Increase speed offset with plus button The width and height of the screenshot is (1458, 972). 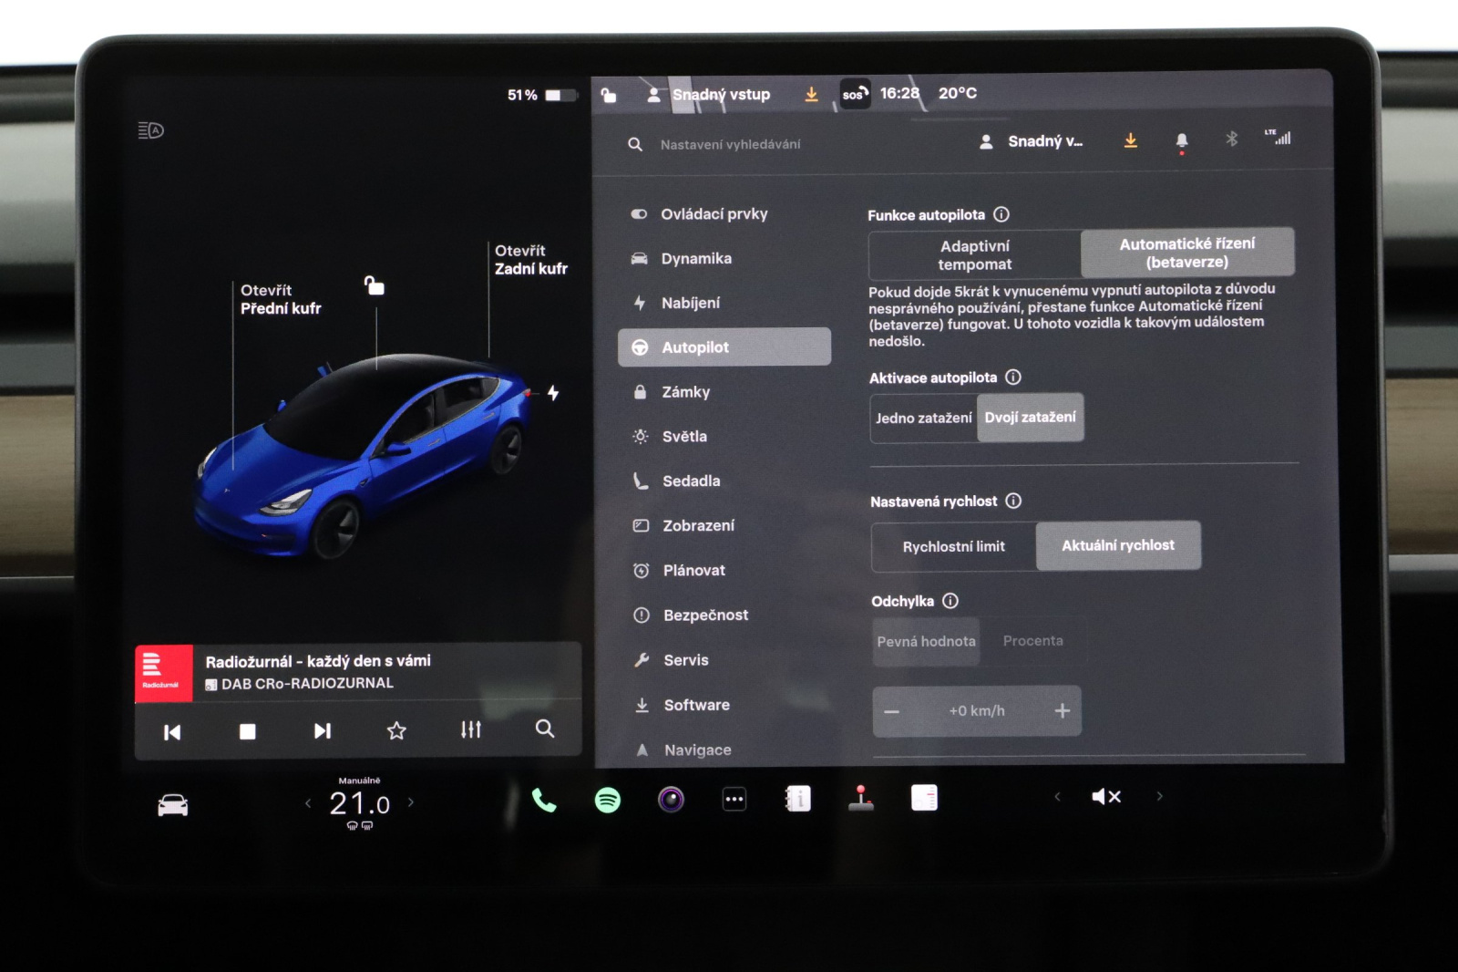click(1063, 710)
